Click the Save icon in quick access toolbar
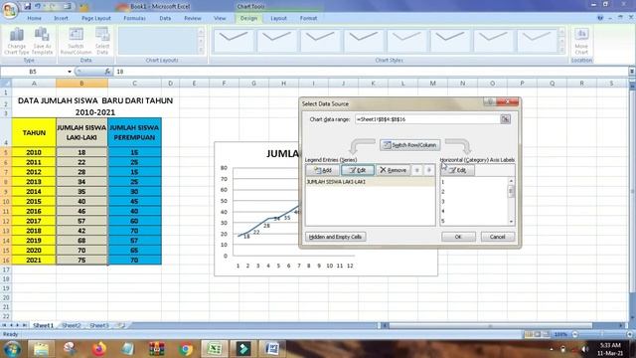 pyautogui.click(x=27, y=6)
